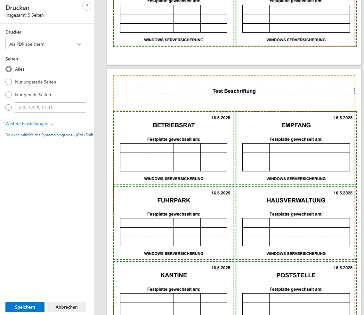Choose 'Nur ungerade Seiten' radio option
364x315 pixels.
point(9,82)
